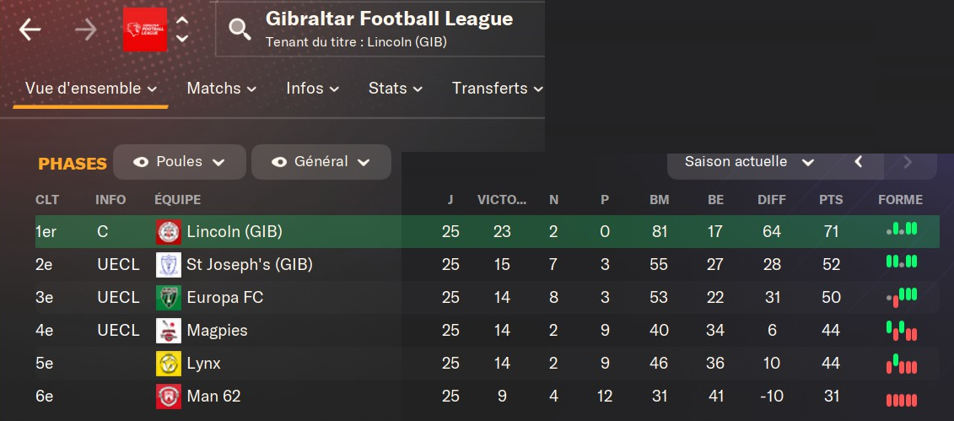Toggle the Général view eye button
This screenshot has height=421, width=954.
(x=321, y=162)
